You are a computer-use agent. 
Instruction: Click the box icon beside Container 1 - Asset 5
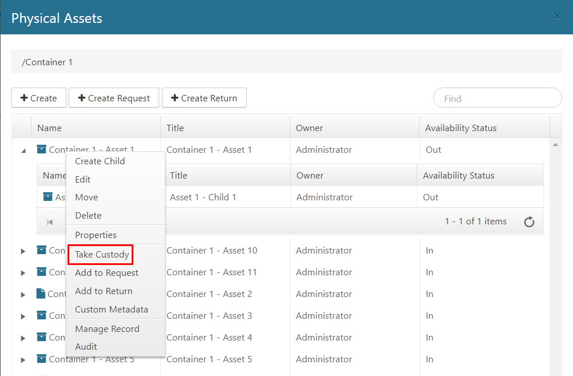[42, 359]
